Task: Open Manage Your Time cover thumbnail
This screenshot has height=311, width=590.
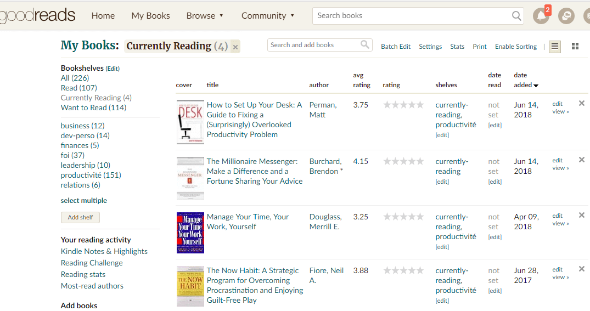Action: (190, 233)
